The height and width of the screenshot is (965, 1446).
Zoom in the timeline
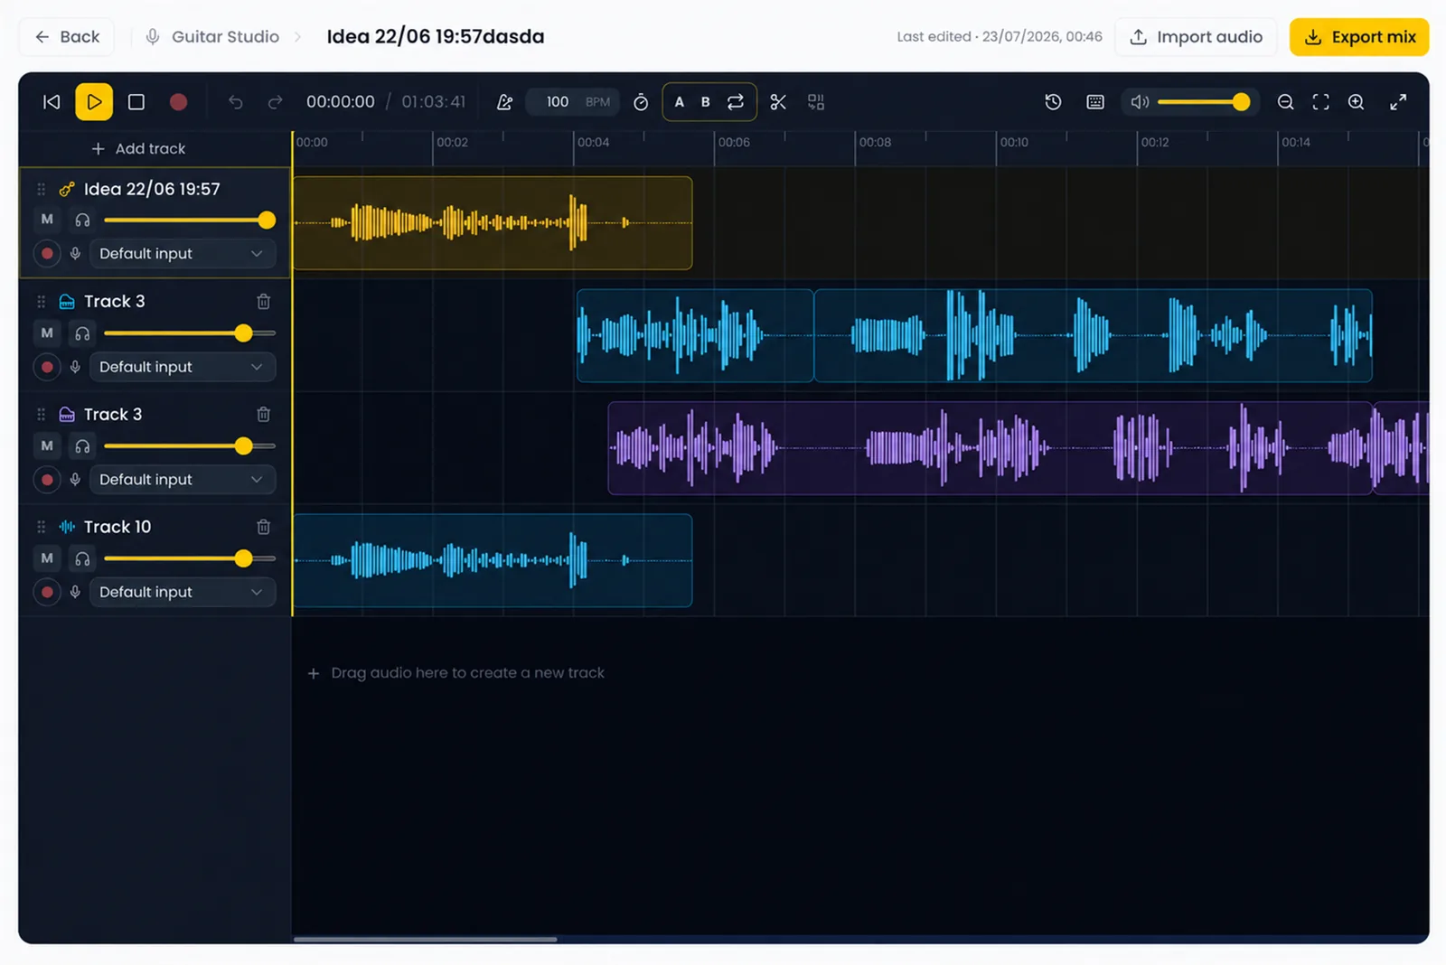(x=1356, y=102)
